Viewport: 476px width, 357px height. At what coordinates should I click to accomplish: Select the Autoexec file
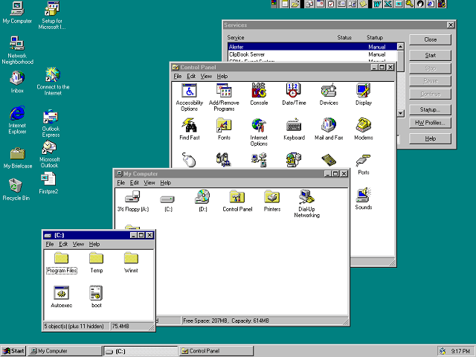pos(62,297)
